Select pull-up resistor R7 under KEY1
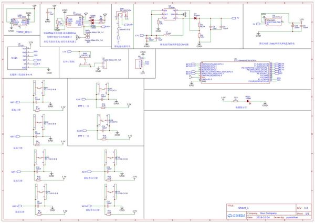Image resolution: width=315 pixels, height=223 pixels. (37, 110)
